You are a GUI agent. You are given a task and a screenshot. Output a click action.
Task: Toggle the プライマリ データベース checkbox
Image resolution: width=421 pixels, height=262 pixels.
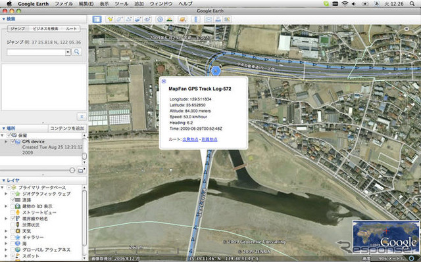(9, 188)
